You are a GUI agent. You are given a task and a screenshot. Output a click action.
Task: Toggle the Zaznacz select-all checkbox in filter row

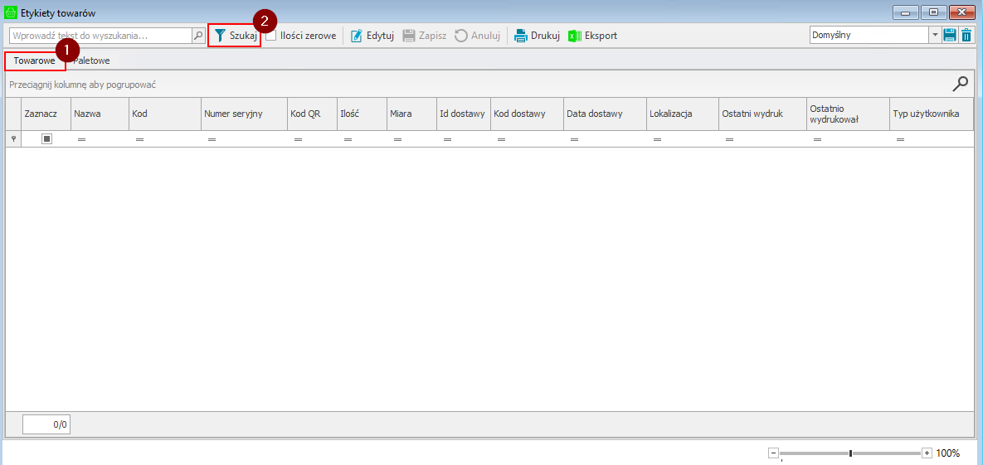tap(47, 139)
